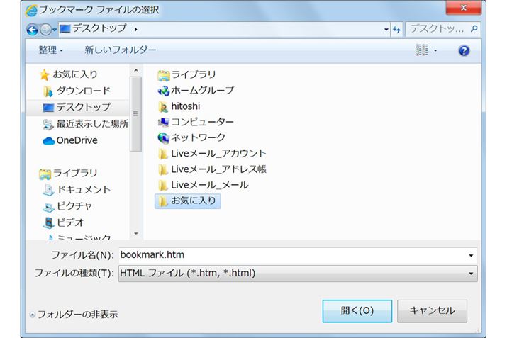Open ドキュメント library in the sidebar
Viewport: 507px width, 338px height.
pos(77,190)
